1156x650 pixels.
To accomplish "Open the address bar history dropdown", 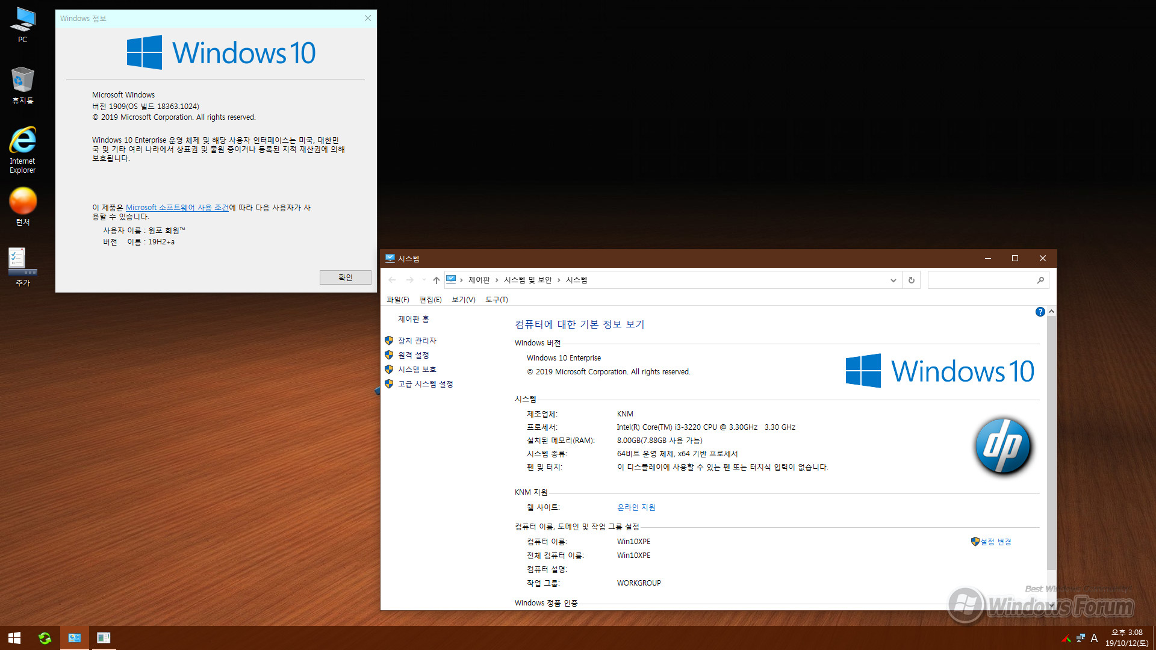I will 893,280.
